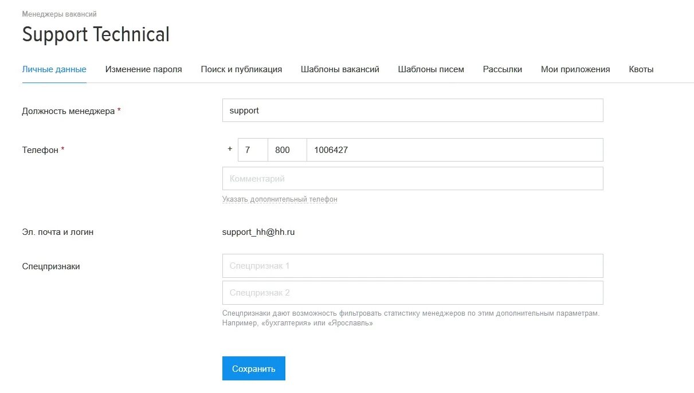Open the Шаблоны писем tab
The image size is (694, 393).
[431, 69]
